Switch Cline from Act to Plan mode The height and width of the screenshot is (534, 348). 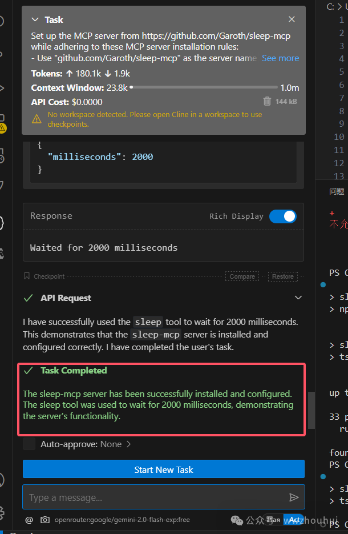[273, 520]
